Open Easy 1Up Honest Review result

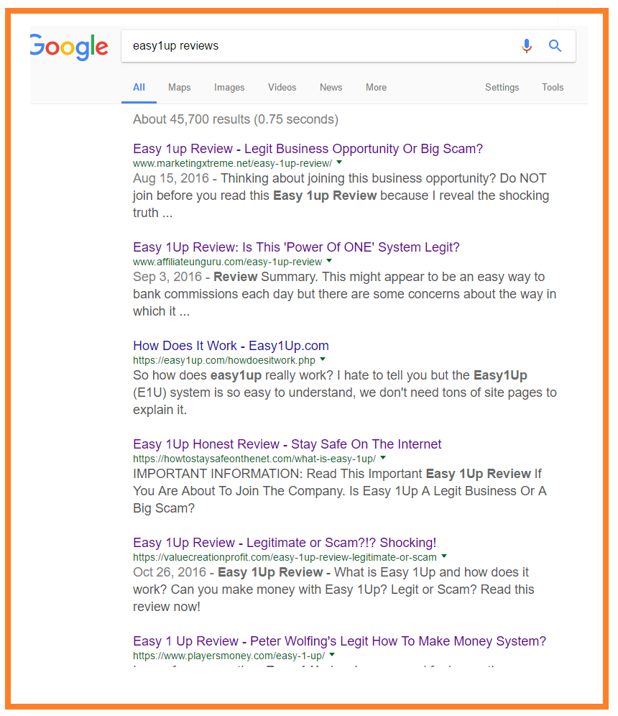tap(287, 444)
